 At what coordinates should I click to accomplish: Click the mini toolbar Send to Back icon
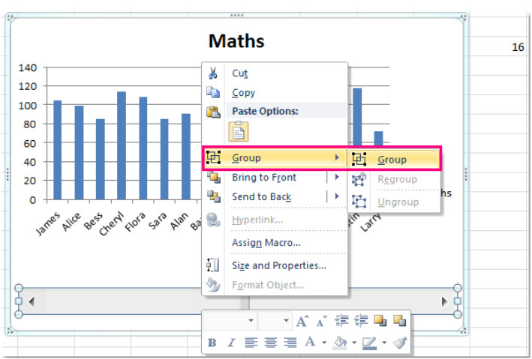pyautogui.click(x=400, y=320)
